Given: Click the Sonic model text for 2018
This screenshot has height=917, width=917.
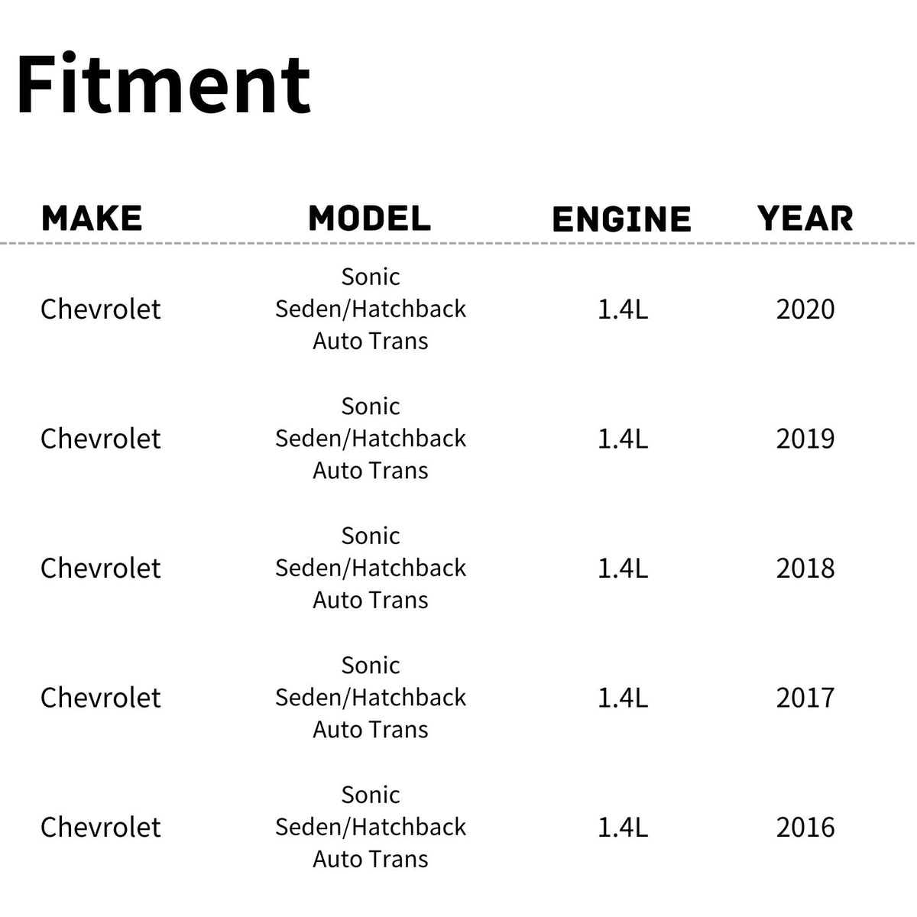Looking at the screenshot, I should click(371, 536).
